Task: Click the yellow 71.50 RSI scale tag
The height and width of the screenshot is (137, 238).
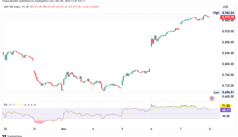Action: [226, 106]
